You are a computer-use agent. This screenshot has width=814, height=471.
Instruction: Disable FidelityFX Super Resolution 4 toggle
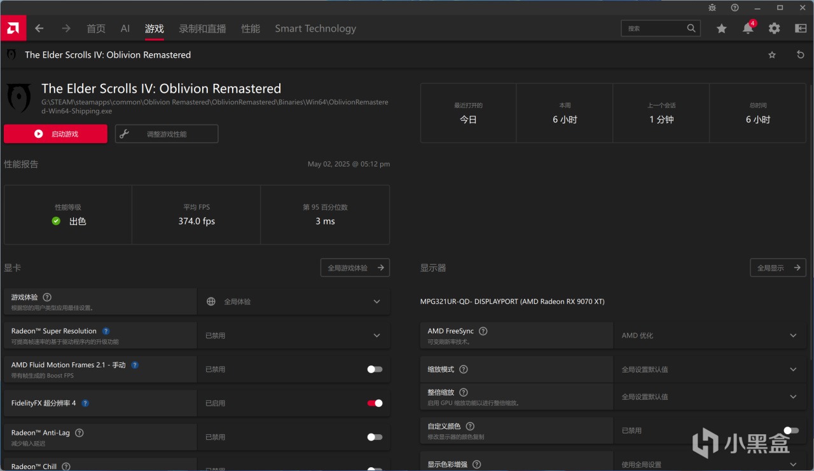pyautogui.click(x=375, y=403)
